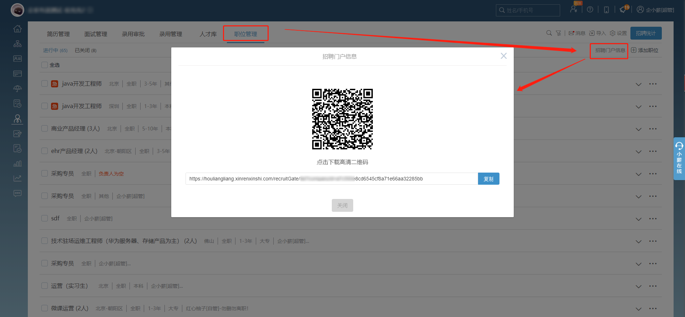The image size is (685, 317).
Task: Expand the 技术驻场运维工程师 row chevron
Action: click(x=639, y=241)
